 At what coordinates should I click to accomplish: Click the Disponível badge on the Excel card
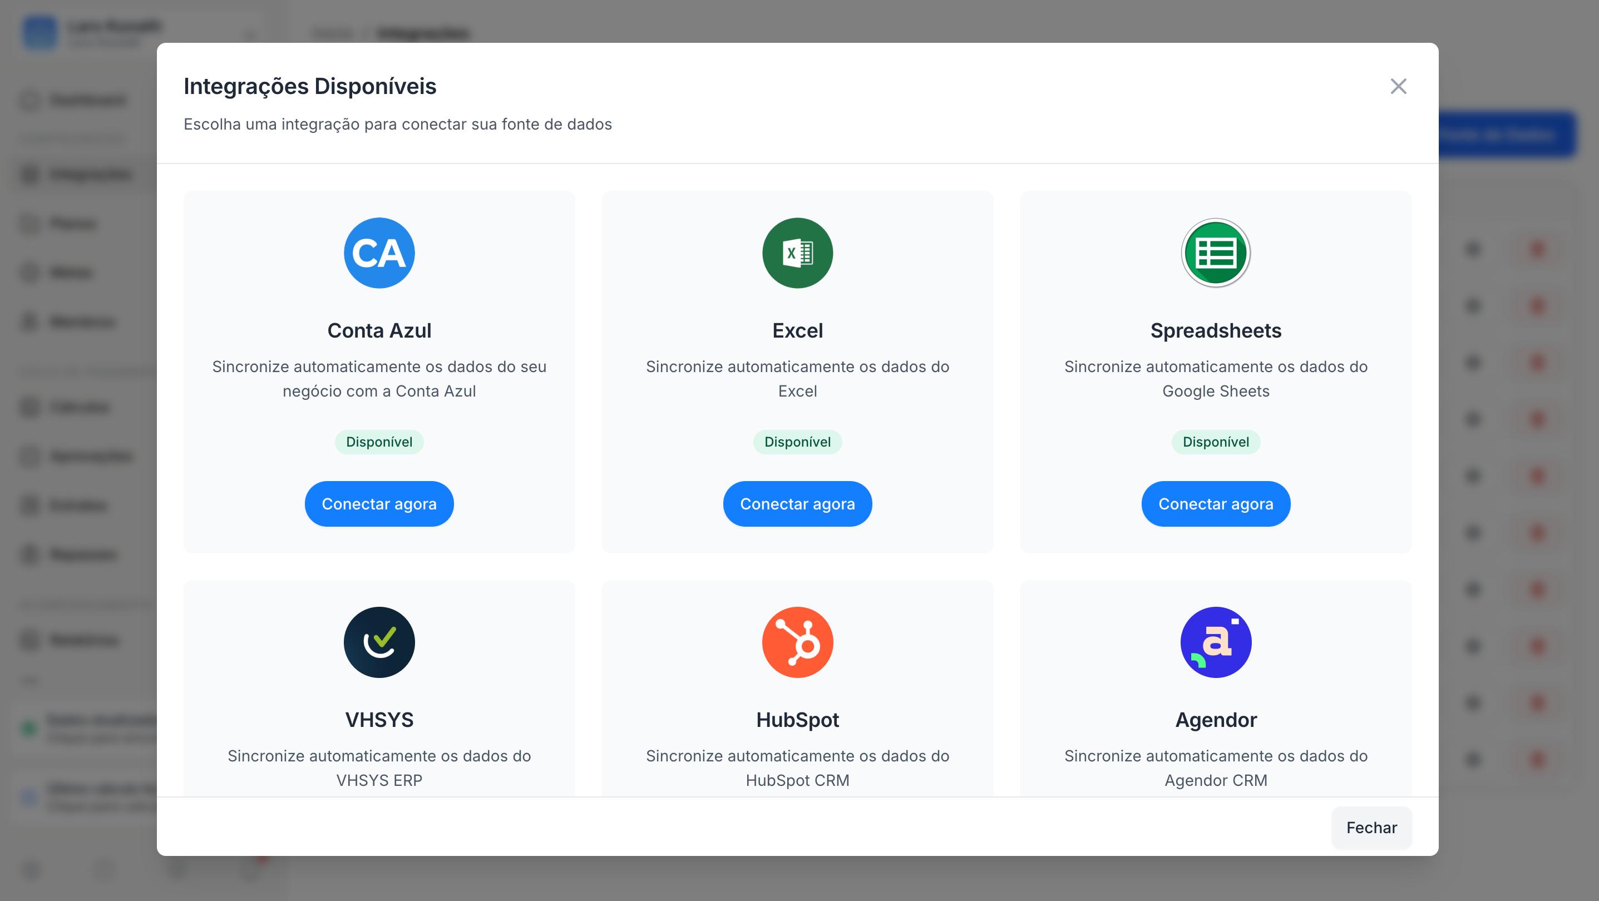798,442
